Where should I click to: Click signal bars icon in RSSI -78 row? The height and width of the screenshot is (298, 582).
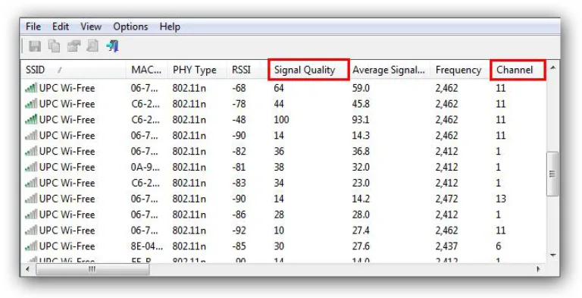(x=31, y=104)
